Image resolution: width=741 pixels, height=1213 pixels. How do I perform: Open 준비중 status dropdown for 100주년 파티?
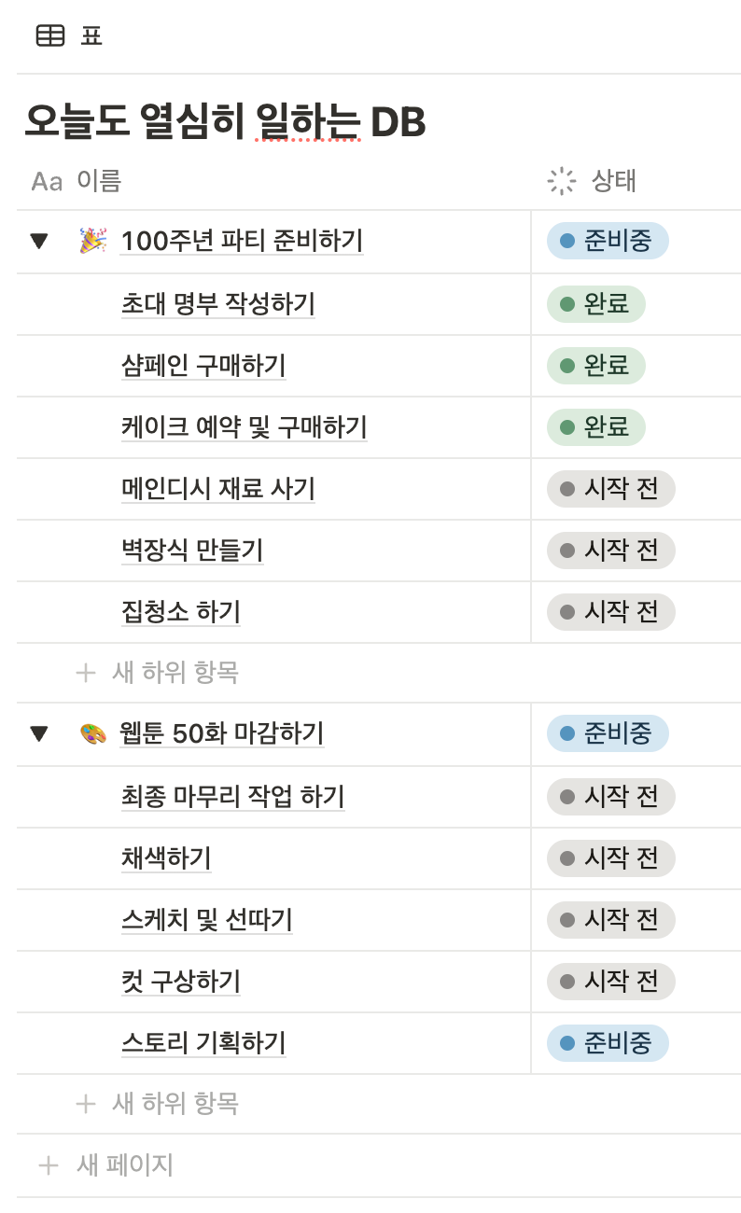(x=608, y=241)
